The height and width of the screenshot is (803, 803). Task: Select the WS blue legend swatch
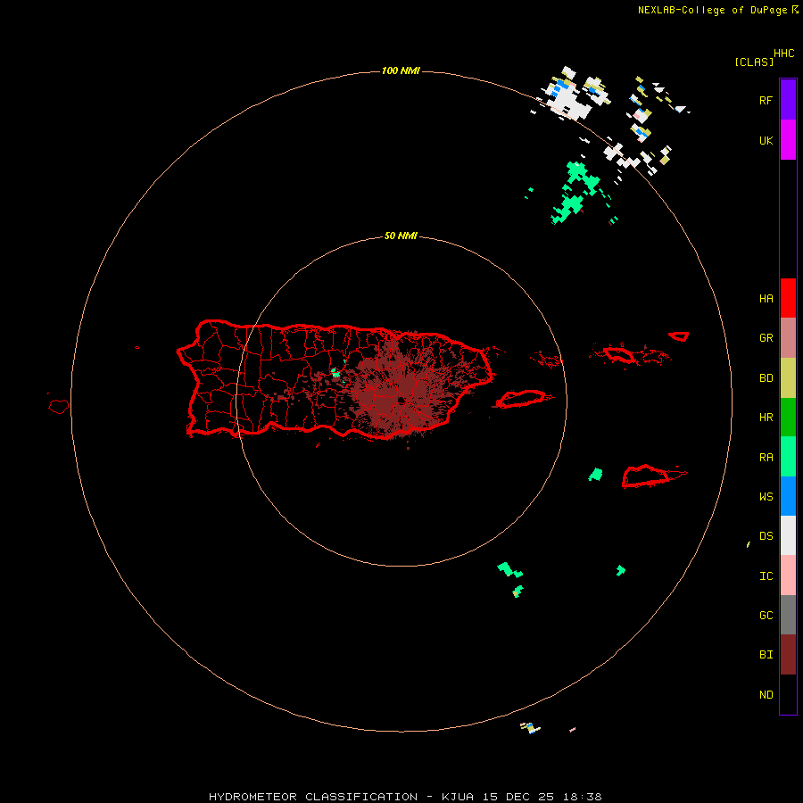pos(788,496)
